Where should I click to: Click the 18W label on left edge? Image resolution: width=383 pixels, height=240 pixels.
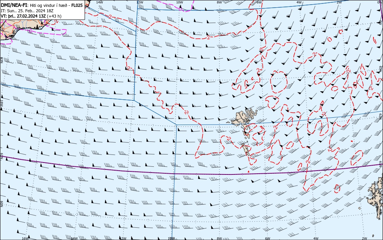pyautogui.click(x=2, y=103)
